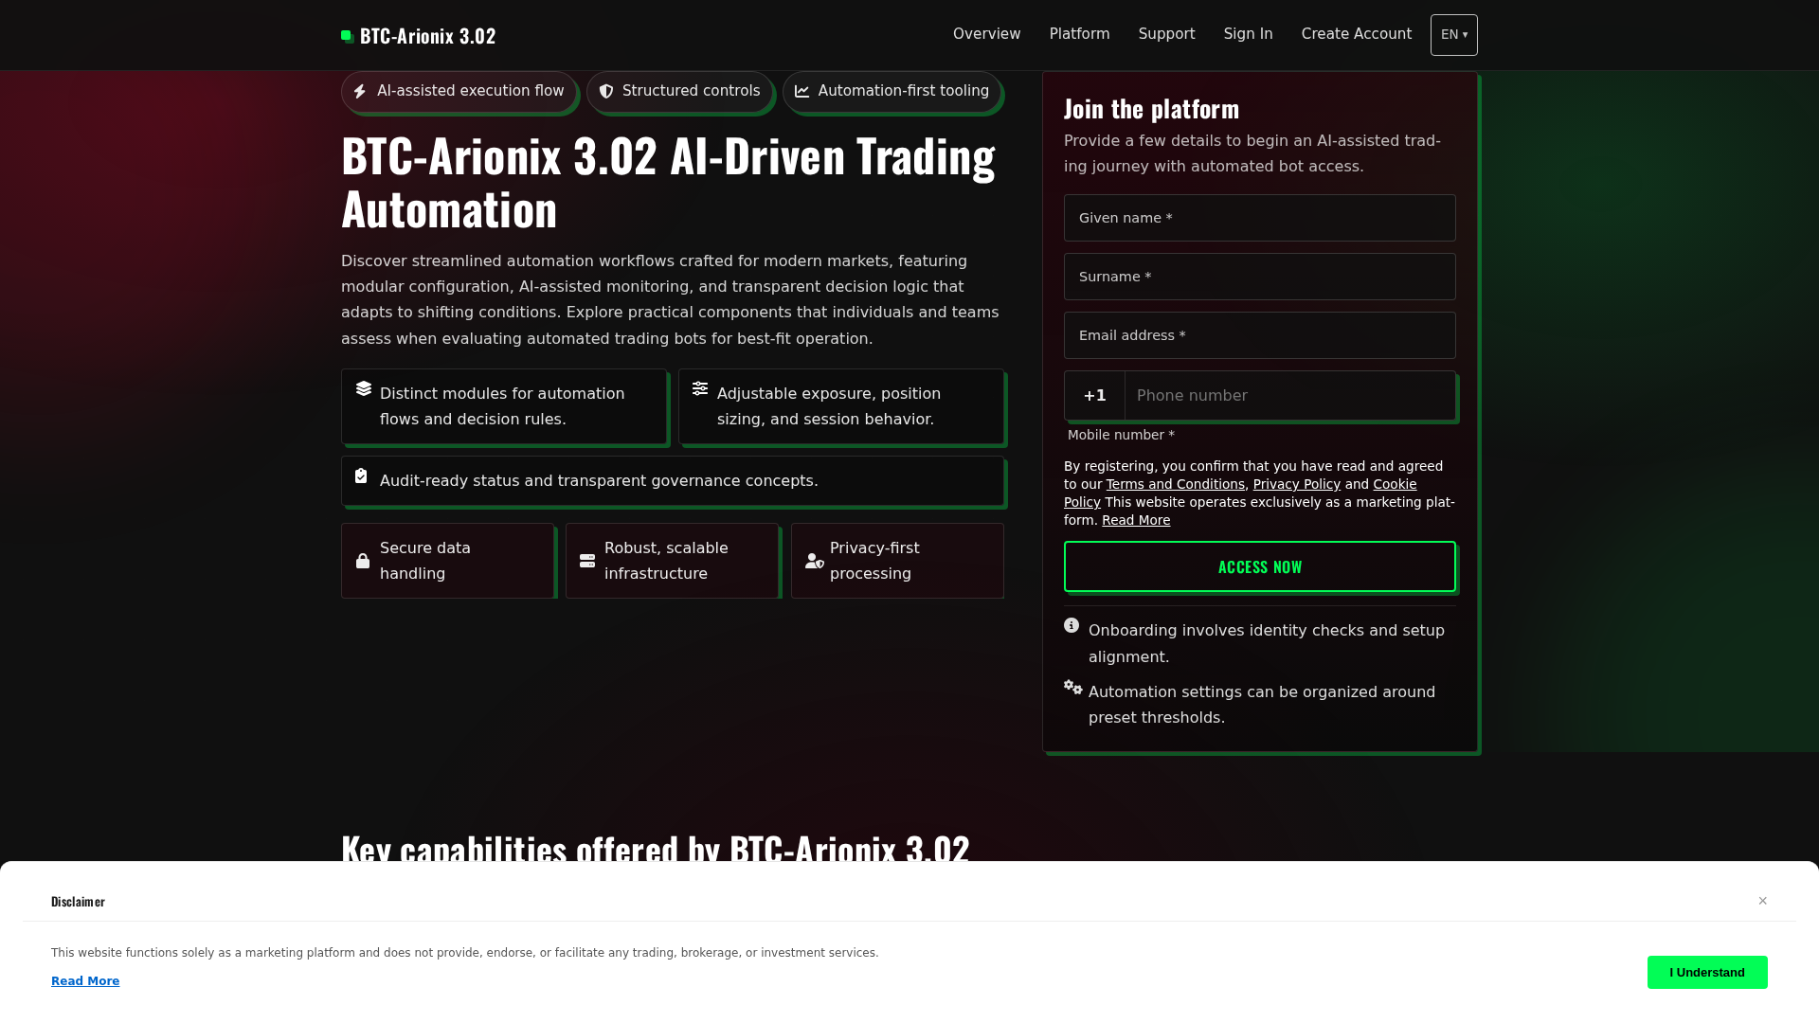The image size is (1819, 1023).
Task: Click the padlock icon on Secure data handling
Action: coord(363,561)
